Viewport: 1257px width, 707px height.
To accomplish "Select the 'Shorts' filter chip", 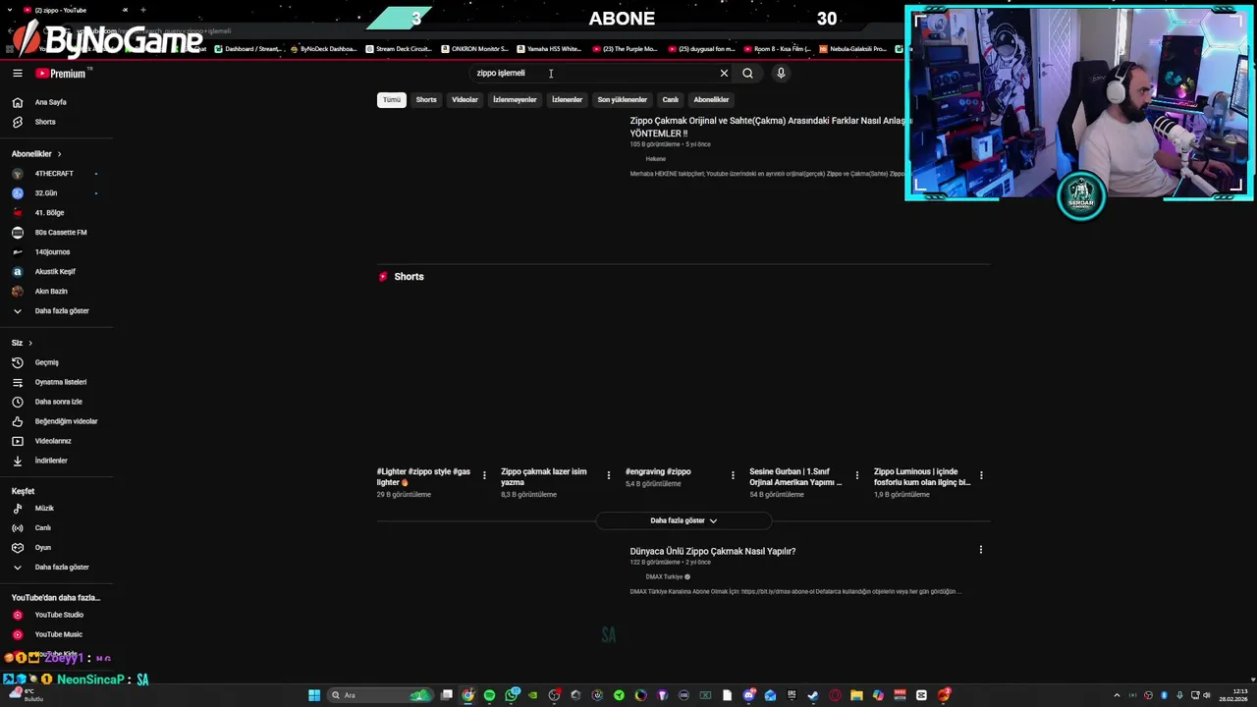I will [426, 99].
